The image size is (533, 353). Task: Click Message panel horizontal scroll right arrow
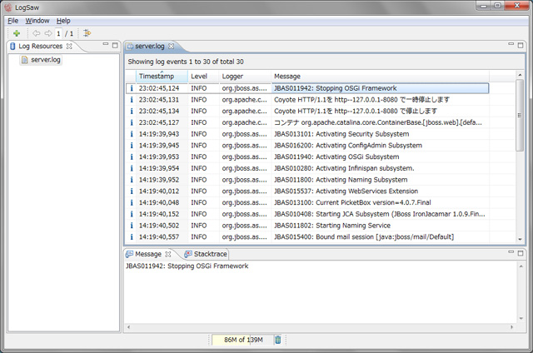[511, 327]
